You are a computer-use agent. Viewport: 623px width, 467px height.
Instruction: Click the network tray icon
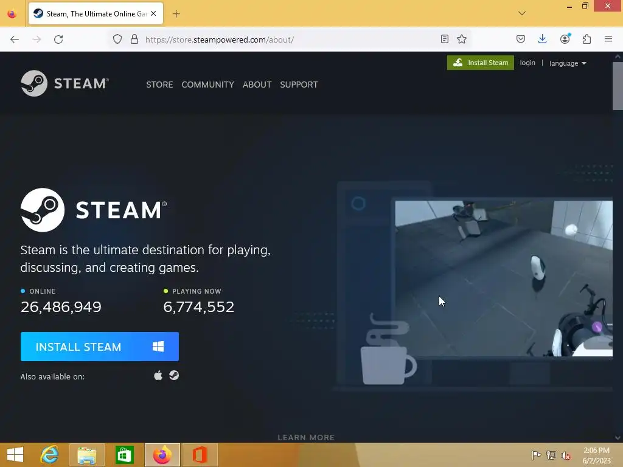551,455
